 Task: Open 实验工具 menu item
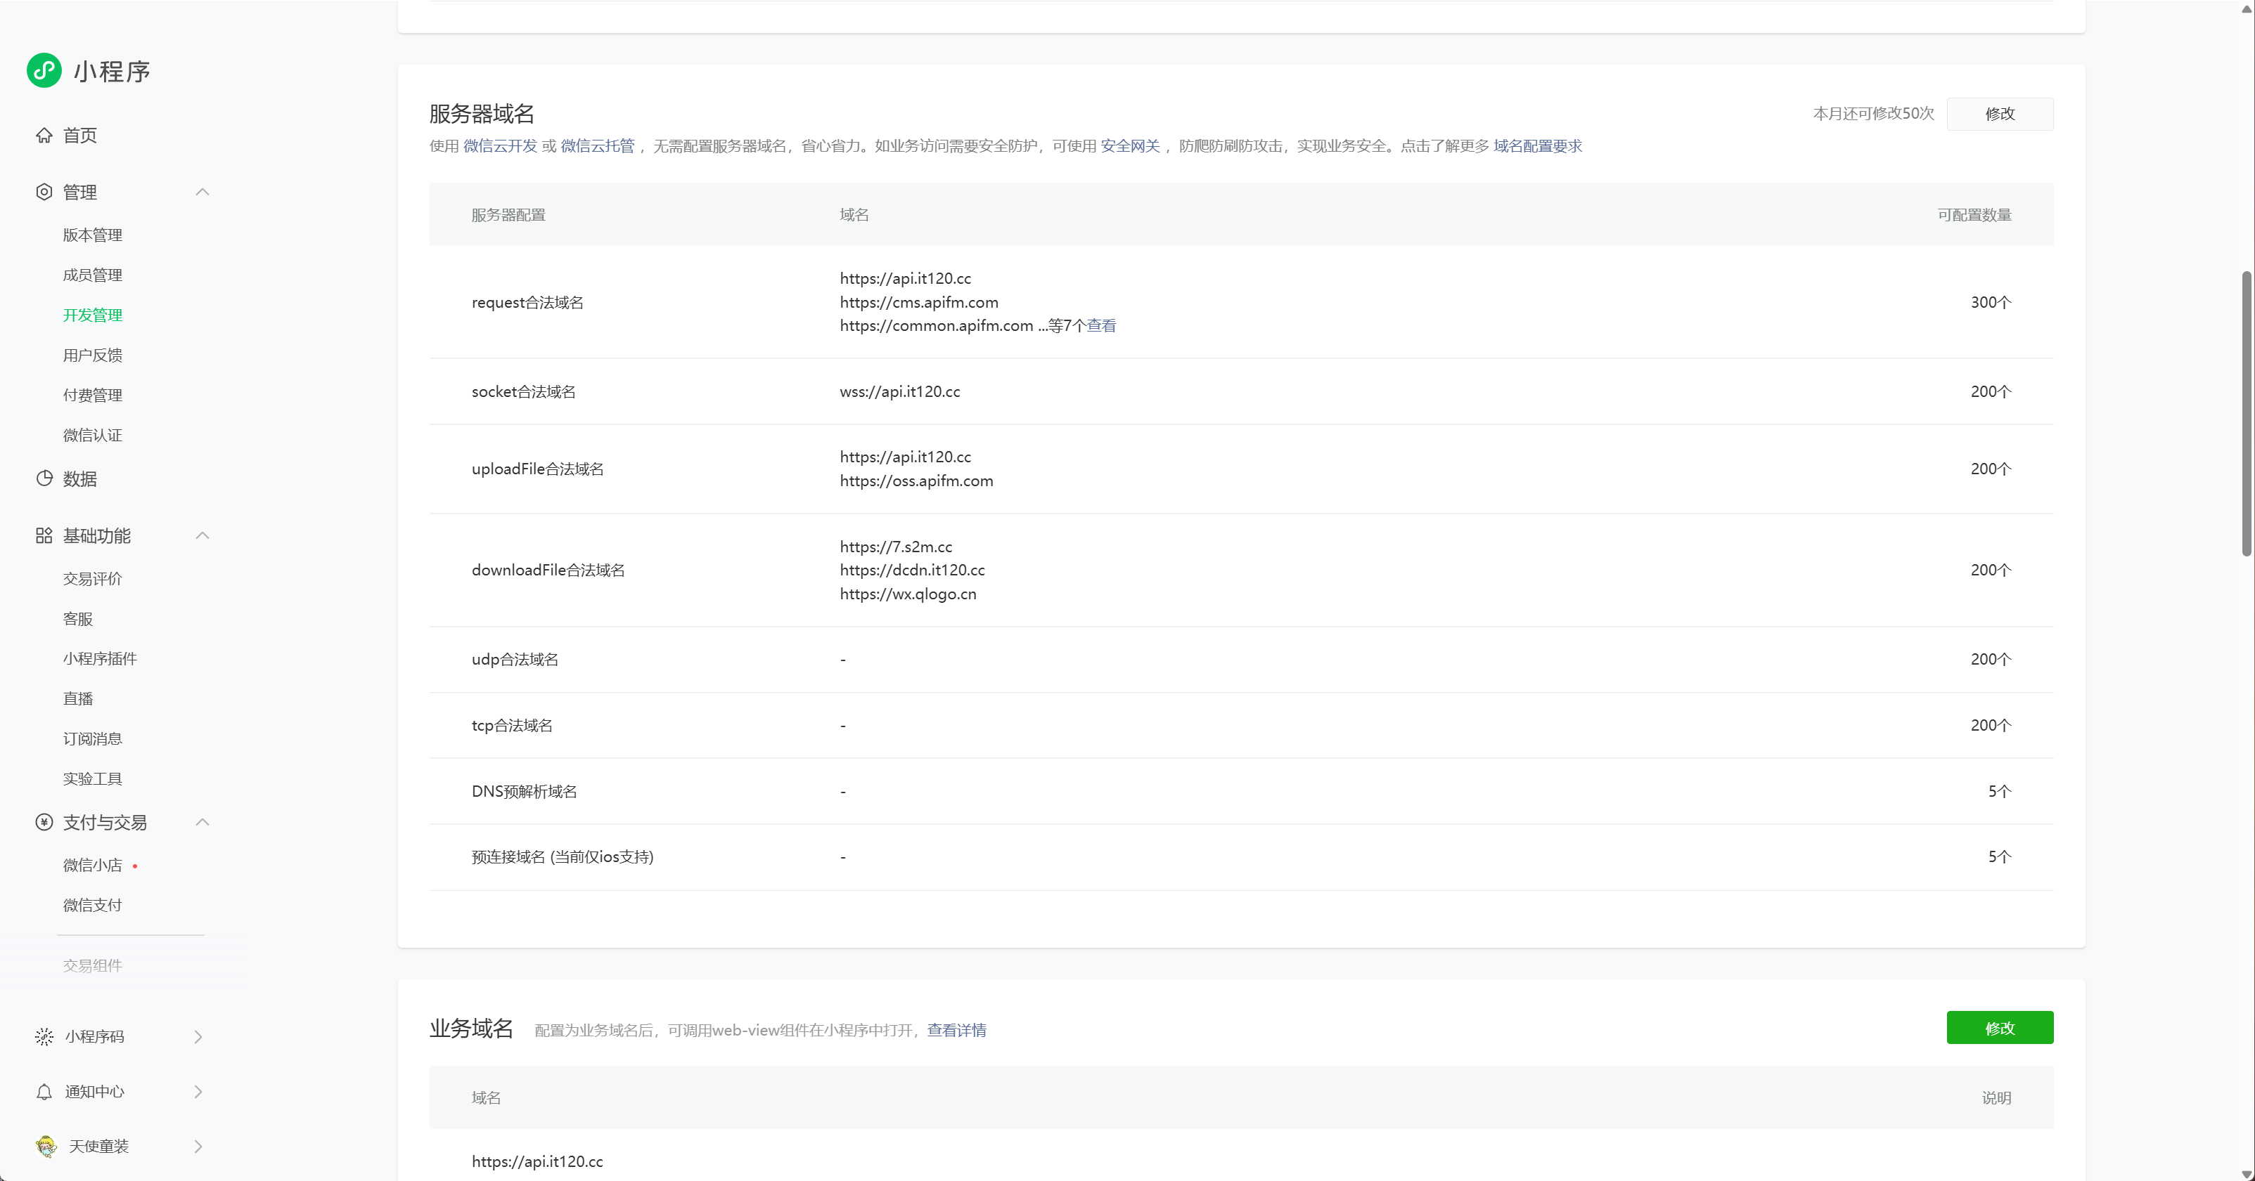click(x=93, y=778)
